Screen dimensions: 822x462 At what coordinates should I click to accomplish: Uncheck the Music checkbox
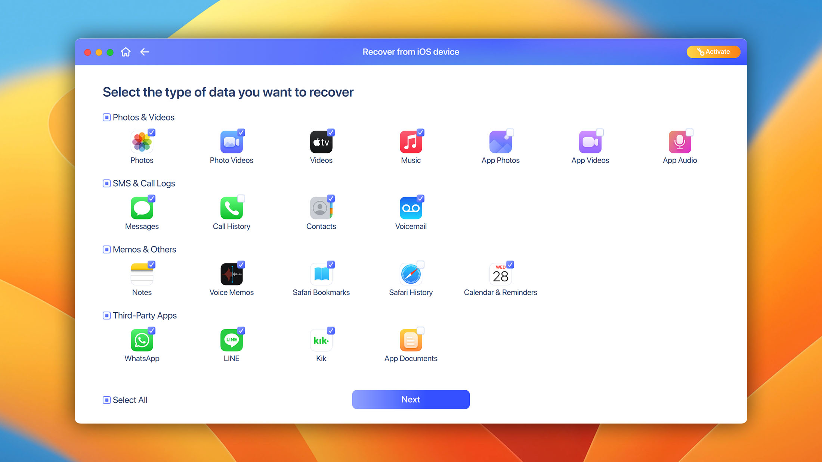tap(421, 132)
